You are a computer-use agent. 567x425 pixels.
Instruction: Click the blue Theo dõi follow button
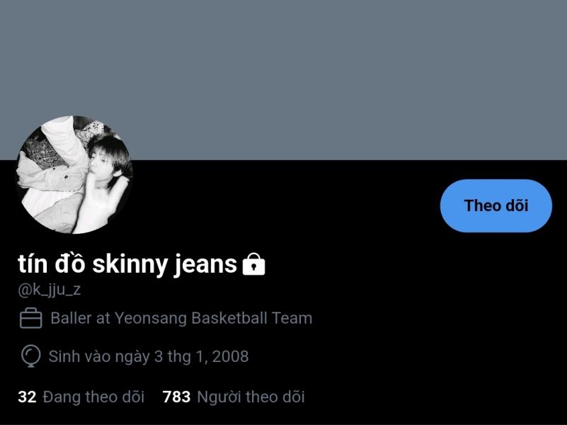click(x=496, y=205)
